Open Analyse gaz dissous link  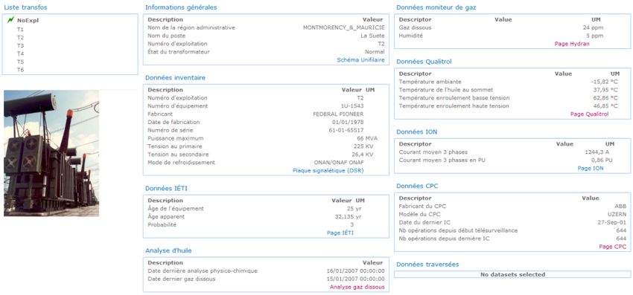click(x=357, y=288)
